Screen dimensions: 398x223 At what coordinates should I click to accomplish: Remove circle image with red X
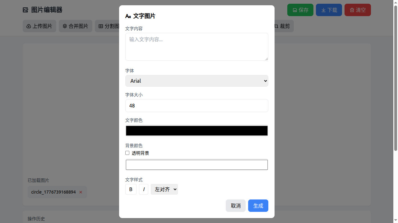[81, 192]
